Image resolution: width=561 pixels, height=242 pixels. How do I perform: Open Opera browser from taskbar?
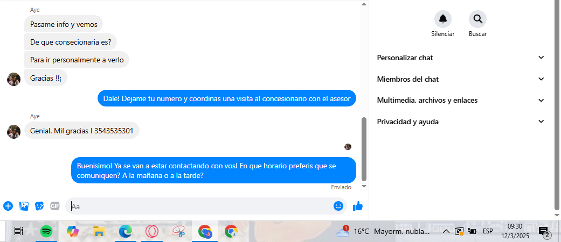tap(151, 231)
